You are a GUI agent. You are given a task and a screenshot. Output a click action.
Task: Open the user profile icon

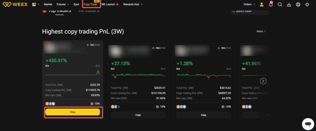(x=262, y=5)
